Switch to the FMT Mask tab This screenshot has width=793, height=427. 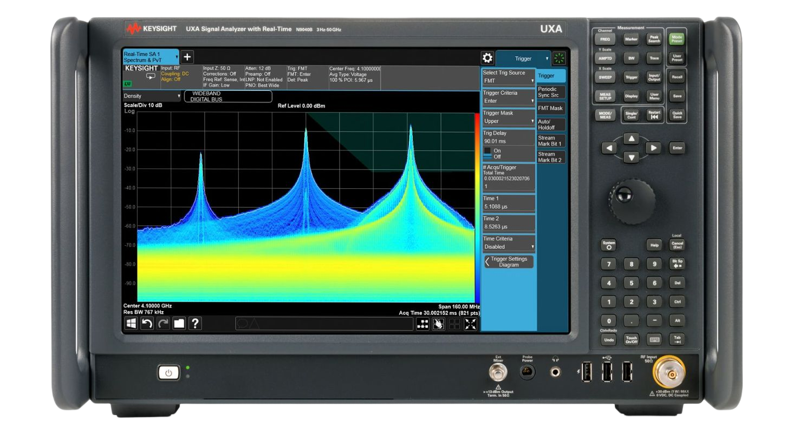click(x=550, y=108)
